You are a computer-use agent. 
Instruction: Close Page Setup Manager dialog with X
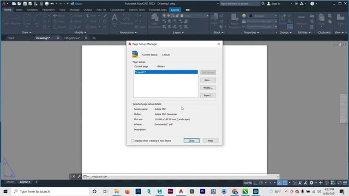click(219, 44)
